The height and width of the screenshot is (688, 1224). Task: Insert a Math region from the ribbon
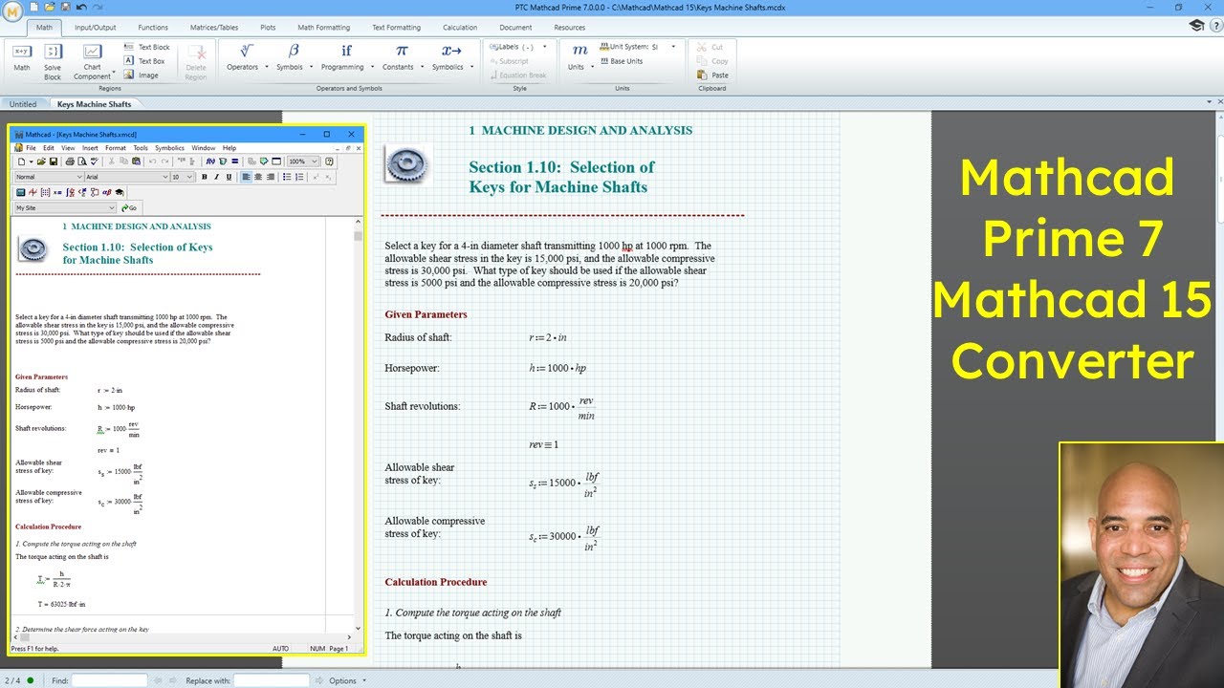(x=21, y=57)
